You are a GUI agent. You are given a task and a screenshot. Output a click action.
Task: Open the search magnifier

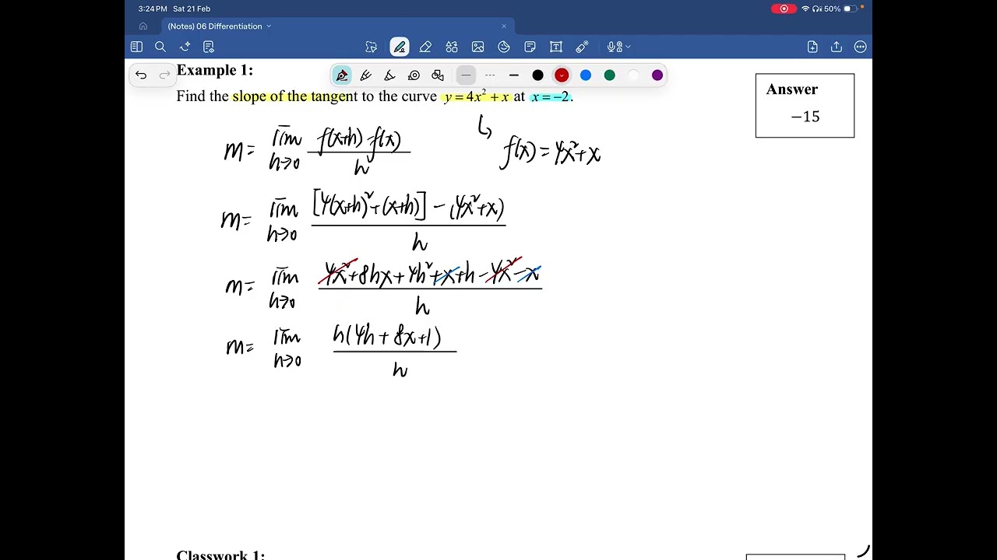(160, 47)
